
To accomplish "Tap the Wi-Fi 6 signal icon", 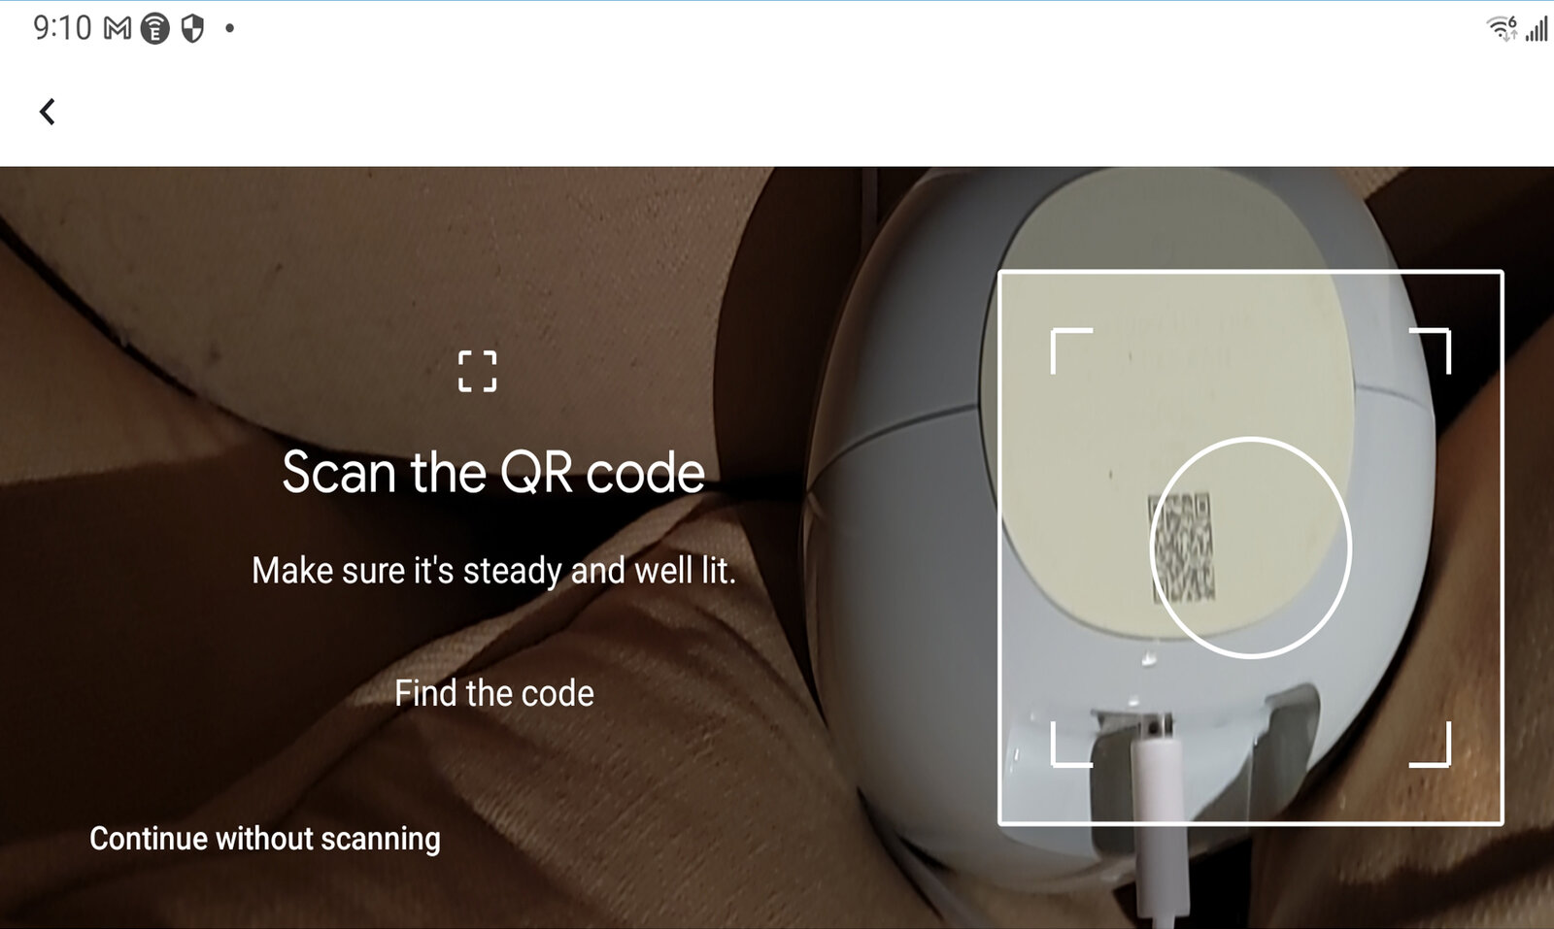I will 1503,29.
